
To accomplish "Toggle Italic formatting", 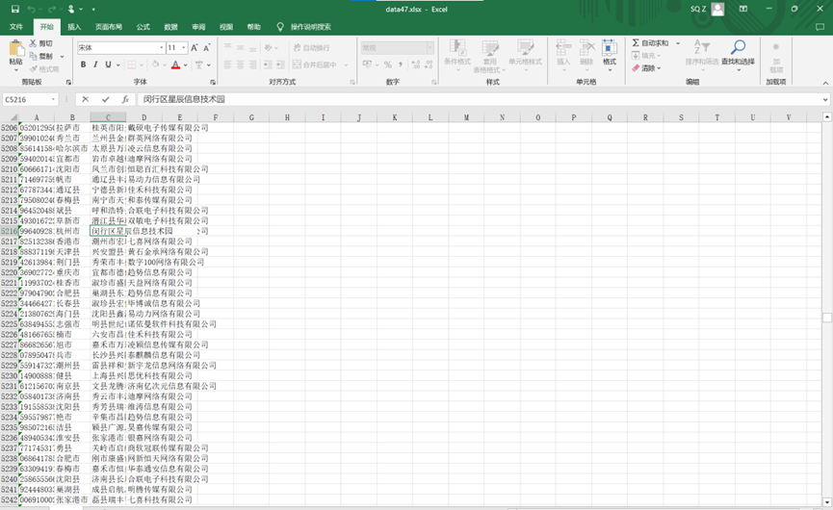I will point(95,64).
